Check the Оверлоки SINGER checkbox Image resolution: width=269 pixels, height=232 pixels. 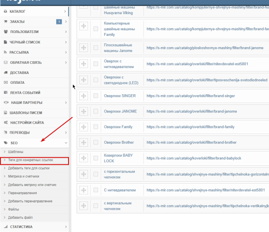[96, 96]
